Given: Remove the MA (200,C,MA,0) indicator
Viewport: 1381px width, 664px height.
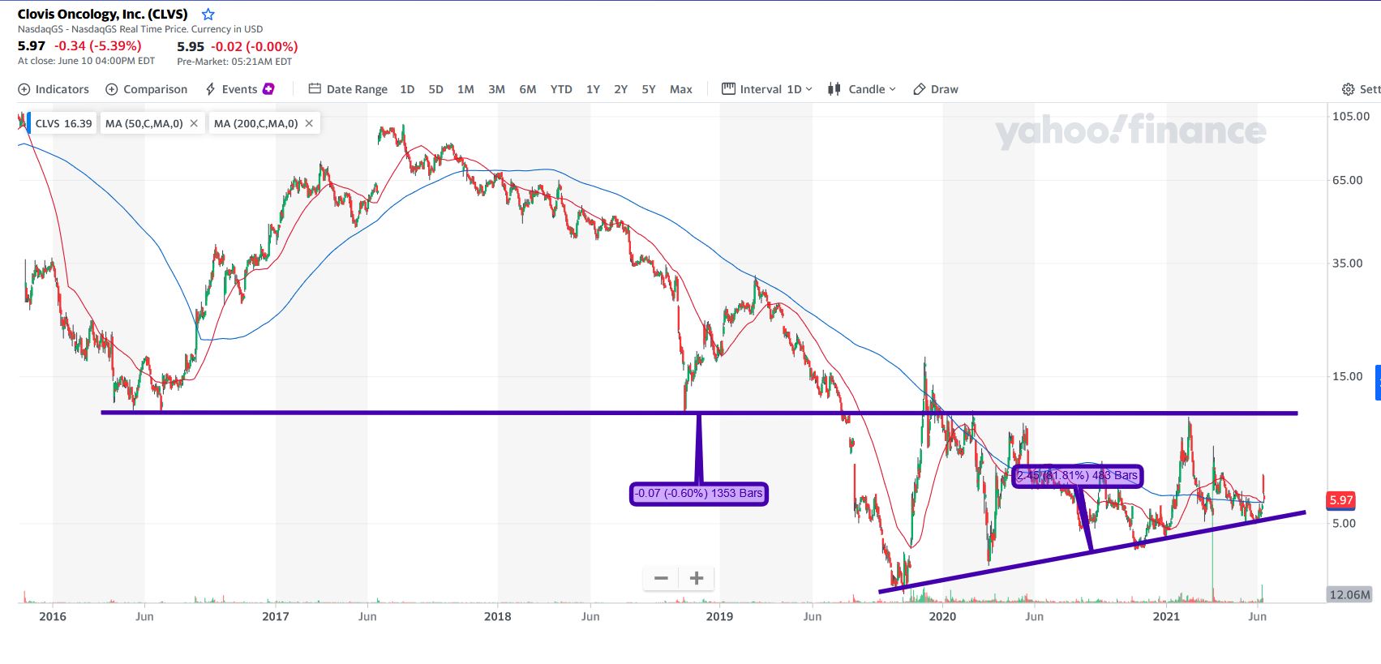Looking at the screenshot, I should (x=309, y=123).
